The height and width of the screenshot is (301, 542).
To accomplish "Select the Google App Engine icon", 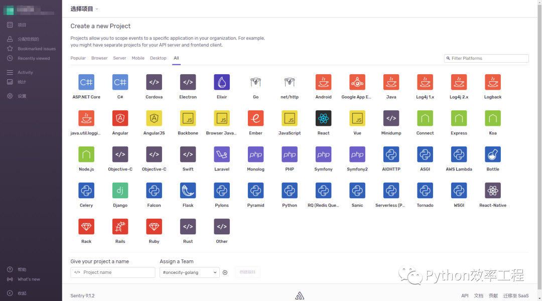I will point(357,82).
